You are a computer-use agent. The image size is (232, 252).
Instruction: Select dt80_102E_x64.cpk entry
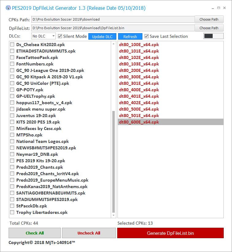[x=171, y=57]
